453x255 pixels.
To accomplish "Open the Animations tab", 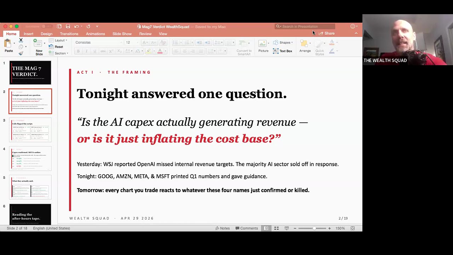I will tap(95, 34).
